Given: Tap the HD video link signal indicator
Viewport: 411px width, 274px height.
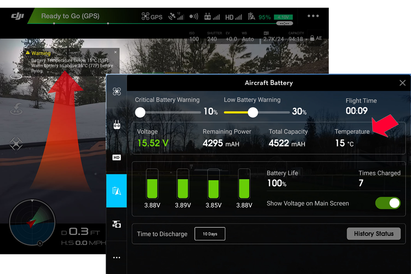Looking at the screenshot, I should (x=234, y=17).
